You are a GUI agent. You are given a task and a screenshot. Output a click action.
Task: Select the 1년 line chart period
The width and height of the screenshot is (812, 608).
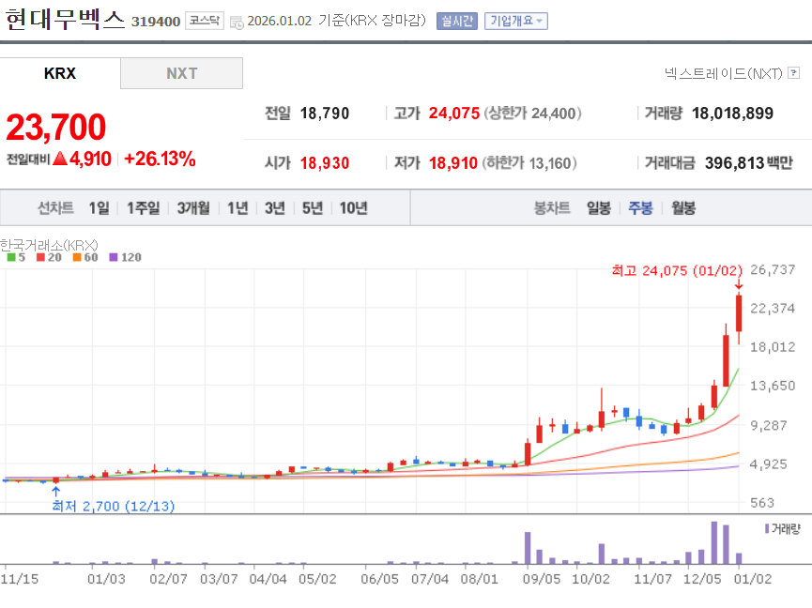(x=238, y=207)
